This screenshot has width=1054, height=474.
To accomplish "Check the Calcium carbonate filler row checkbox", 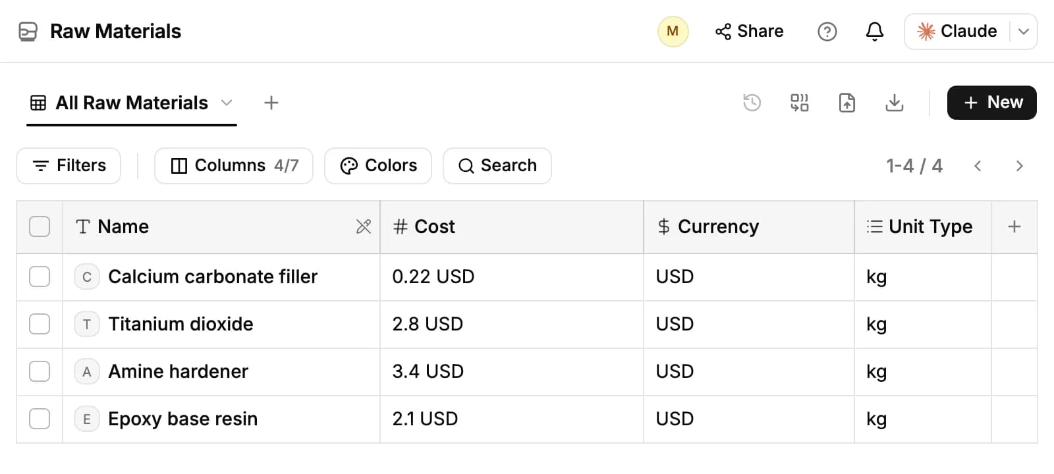I will 40,276.
